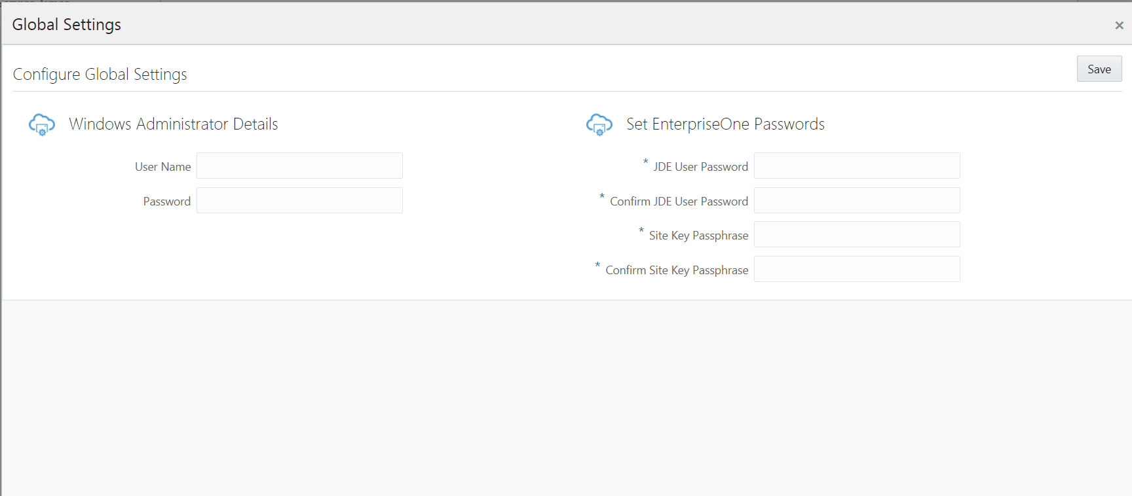The image size is (1132, 496).
Task: Click the Site Key Passphrase input box
Action: tap(856, 234)
